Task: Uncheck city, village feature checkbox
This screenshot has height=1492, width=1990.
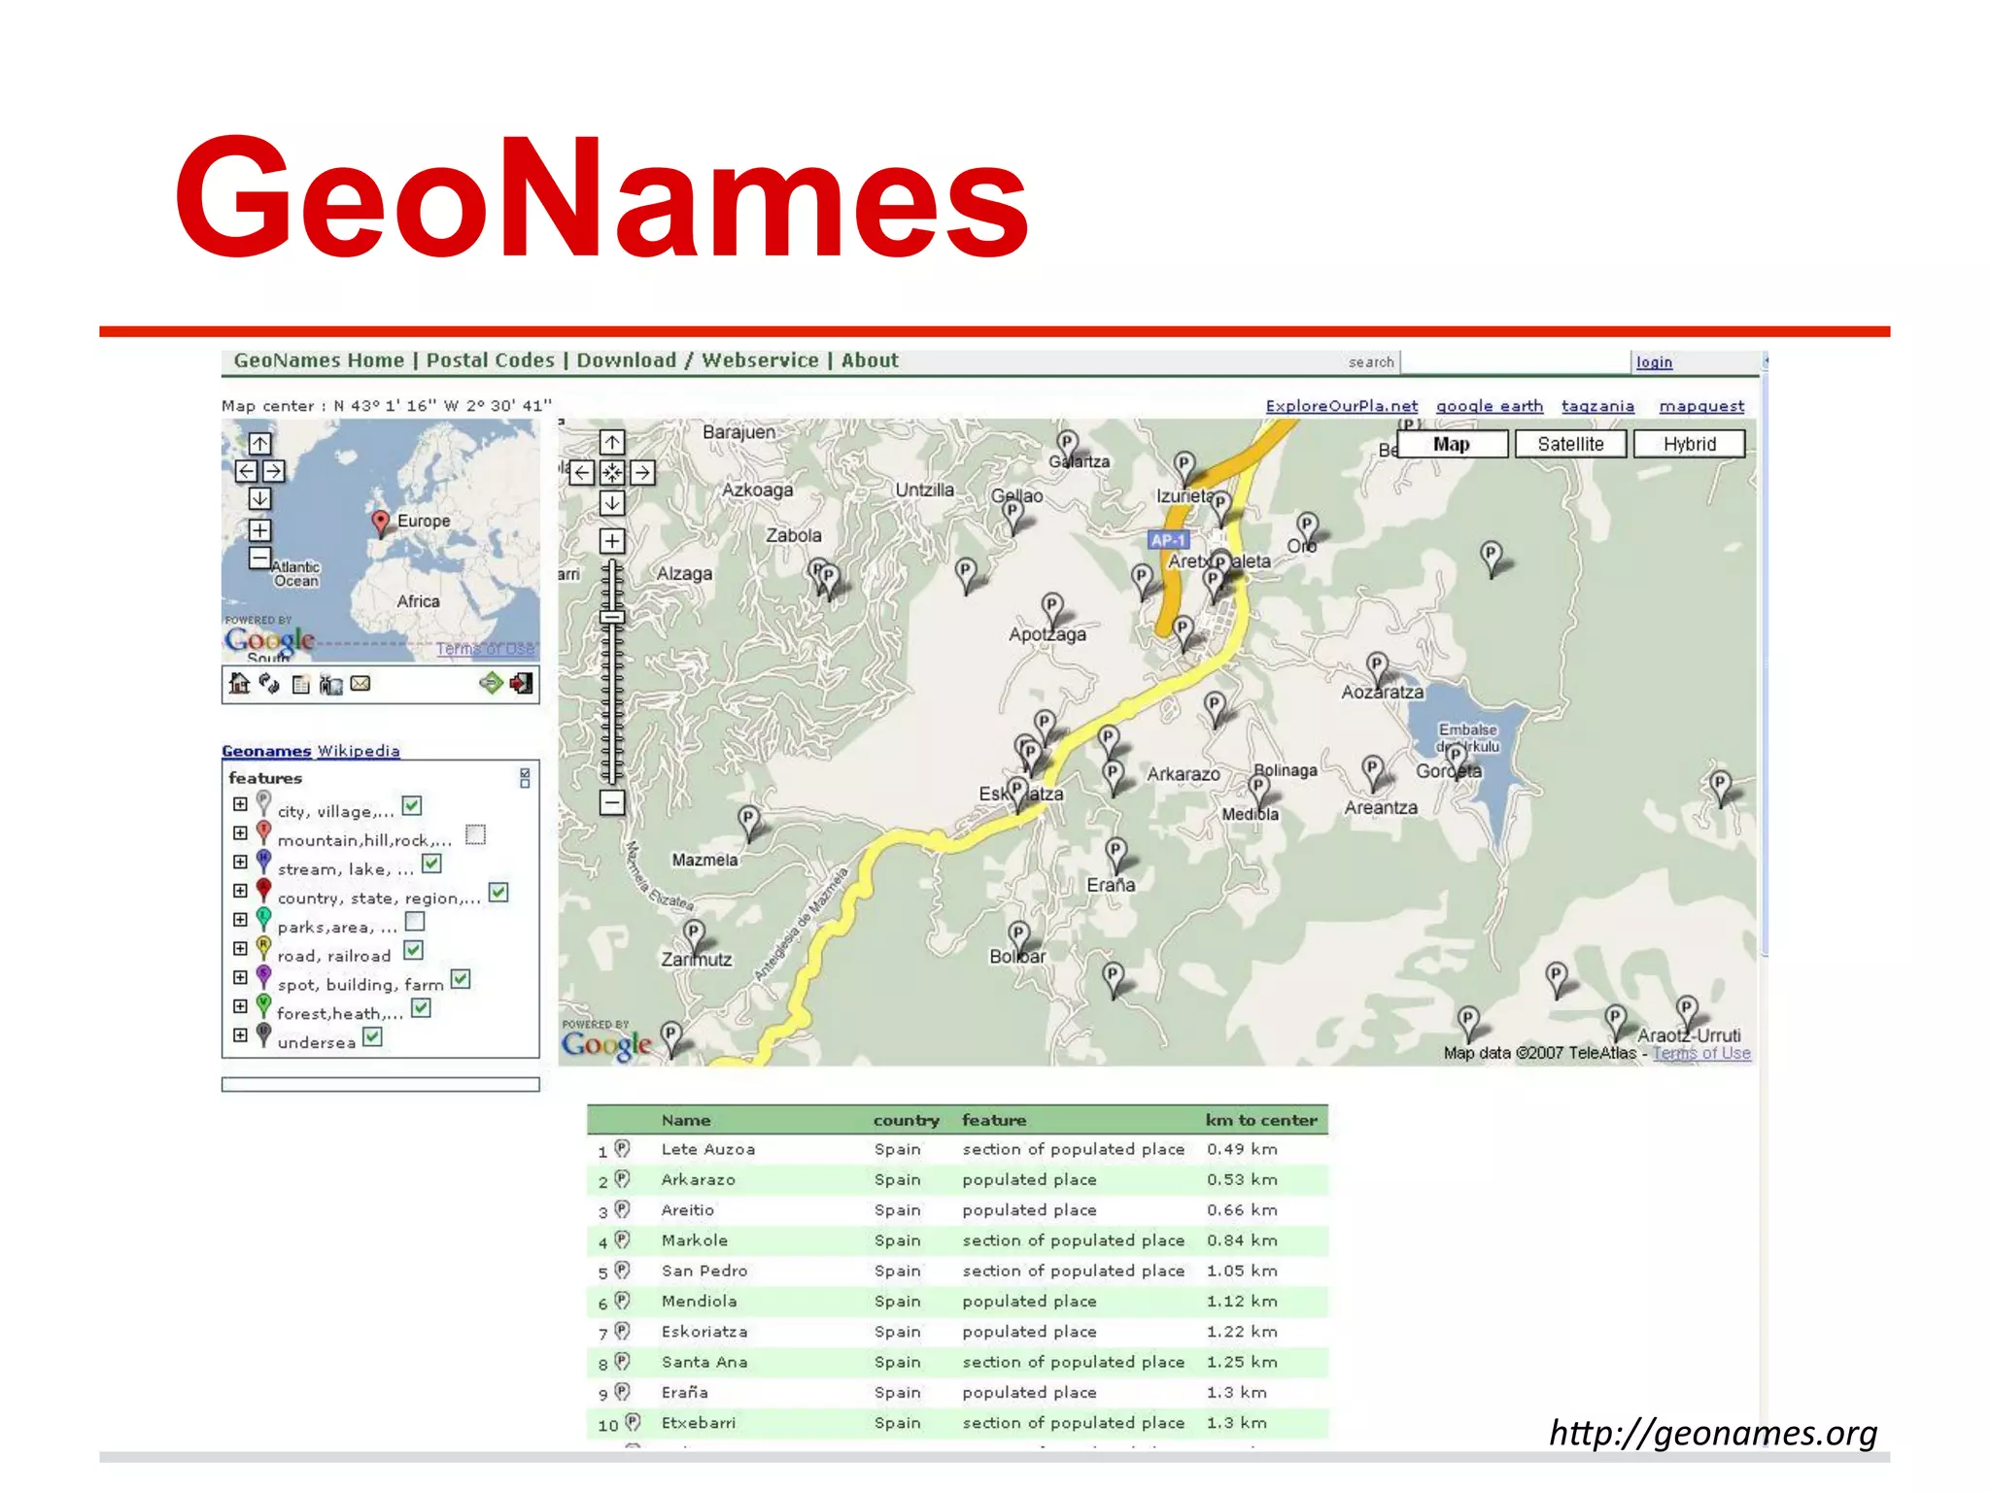Action: [x=412, y=805]
